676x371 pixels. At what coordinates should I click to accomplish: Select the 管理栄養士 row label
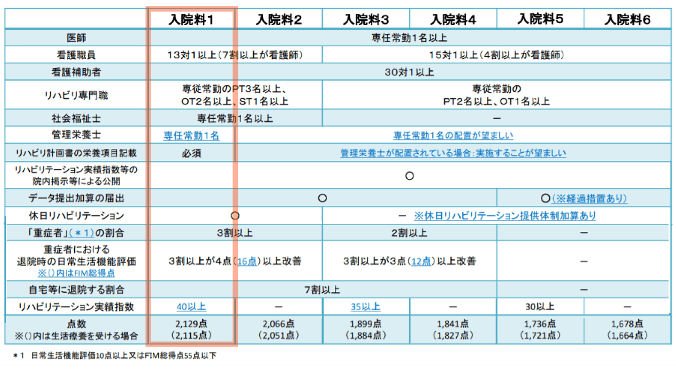(x=76, y=135)
